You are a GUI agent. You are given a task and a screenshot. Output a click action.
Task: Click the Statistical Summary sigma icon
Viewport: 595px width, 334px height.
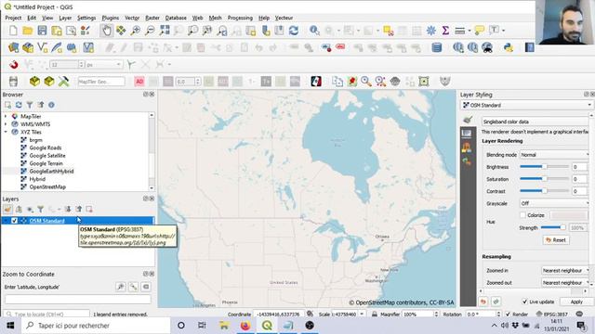(445, 31)
